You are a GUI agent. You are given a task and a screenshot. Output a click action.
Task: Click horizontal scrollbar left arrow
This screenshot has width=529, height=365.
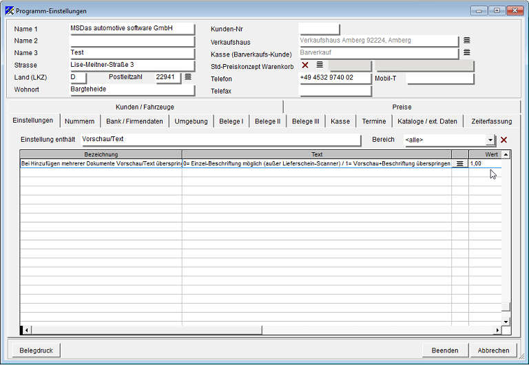(x=27, y=331)
